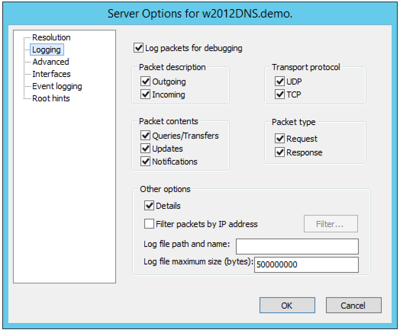This screenshot has width=400, height=333.
Task: Enable Filter packets by IP address
Action: point(149,224)
